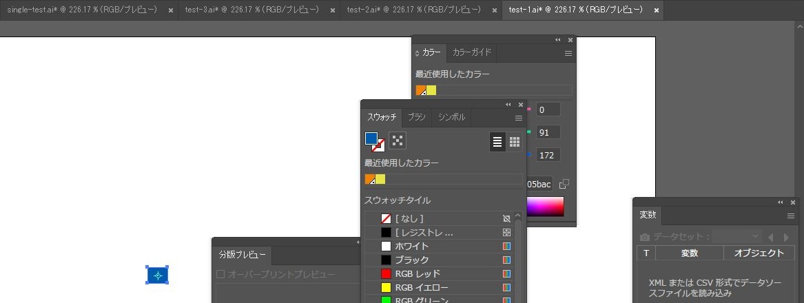The width and height of the screenshot is (804, 303).
Task: Click the color mode icon on ブラック row
Action: click(506, 260)
